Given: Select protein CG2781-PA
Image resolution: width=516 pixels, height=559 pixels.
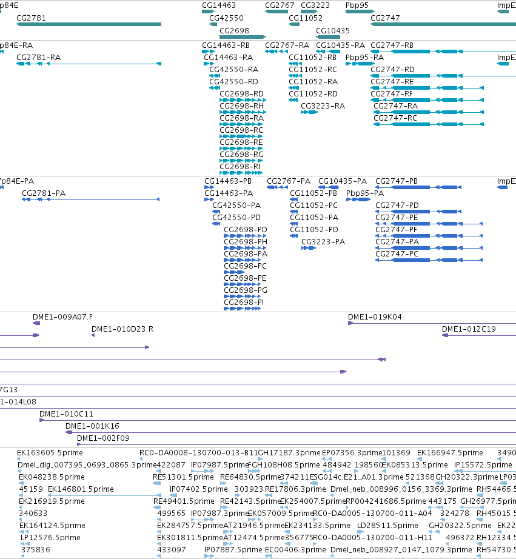Looking at the screenshot, I should pyautogui.click(x=44, y=193).
